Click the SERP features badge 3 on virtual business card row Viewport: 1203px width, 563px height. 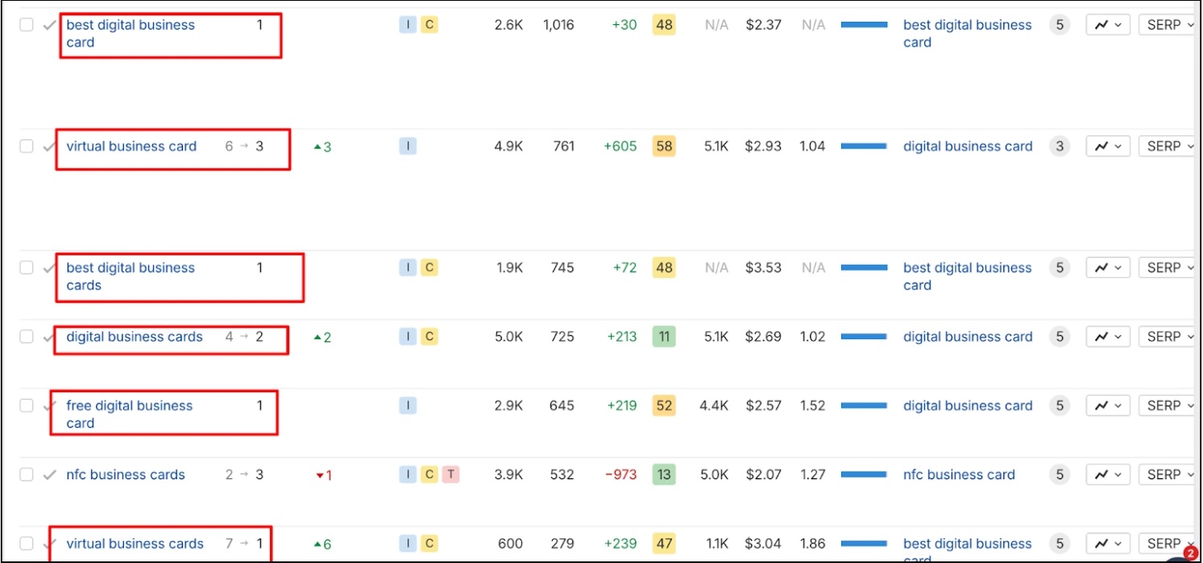(x=1059, y=146)
